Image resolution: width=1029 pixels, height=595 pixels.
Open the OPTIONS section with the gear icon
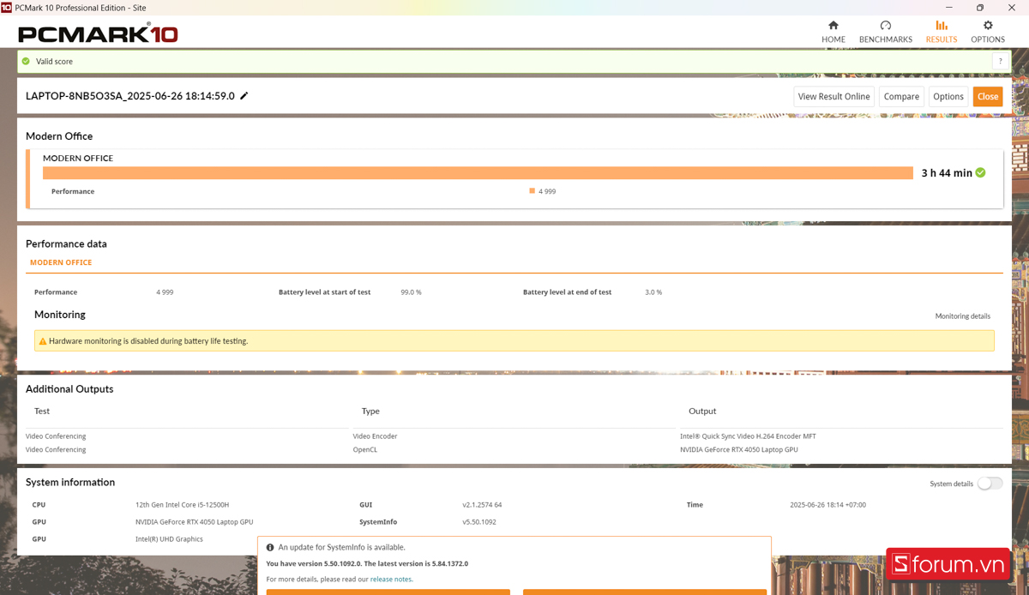[x=987, y=32]
